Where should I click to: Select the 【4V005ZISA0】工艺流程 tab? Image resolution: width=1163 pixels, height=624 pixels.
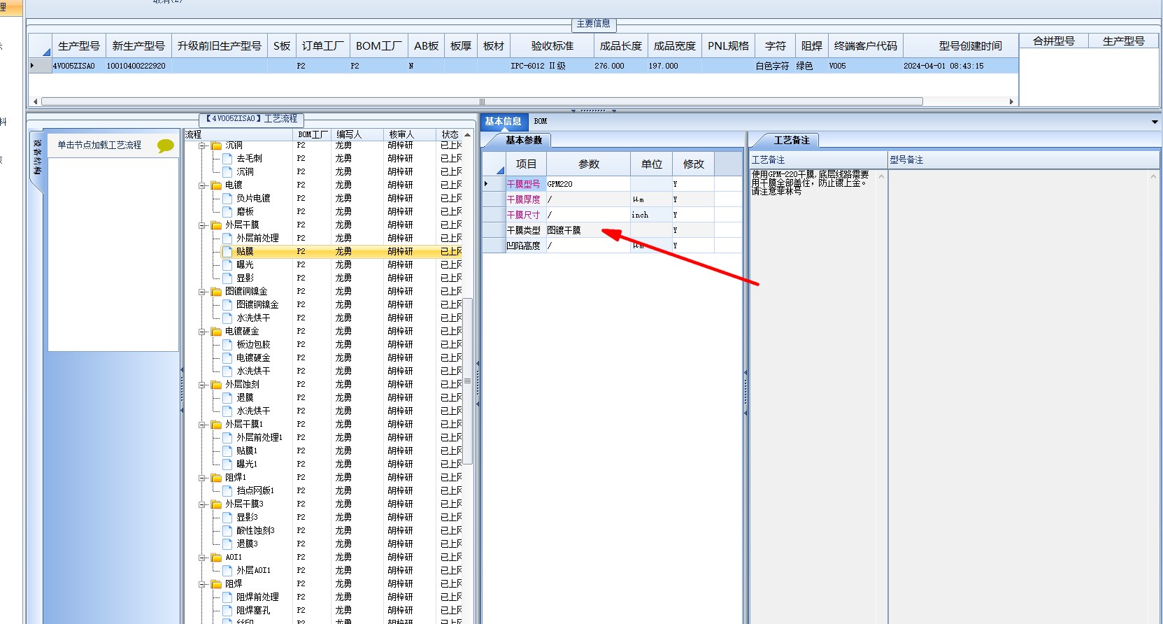(252, 119)
